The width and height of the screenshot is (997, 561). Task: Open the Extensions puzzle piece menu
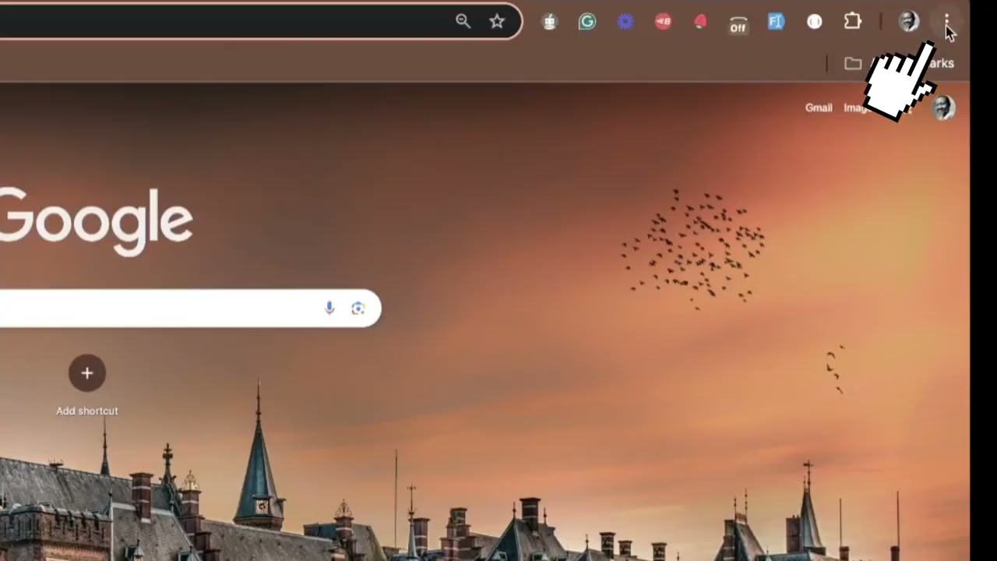click(x=853, y=21)
